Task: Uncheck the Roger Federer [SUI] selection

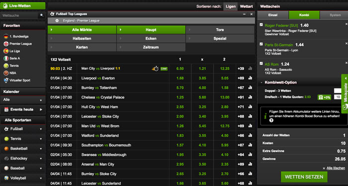Action: pos(261,25)
